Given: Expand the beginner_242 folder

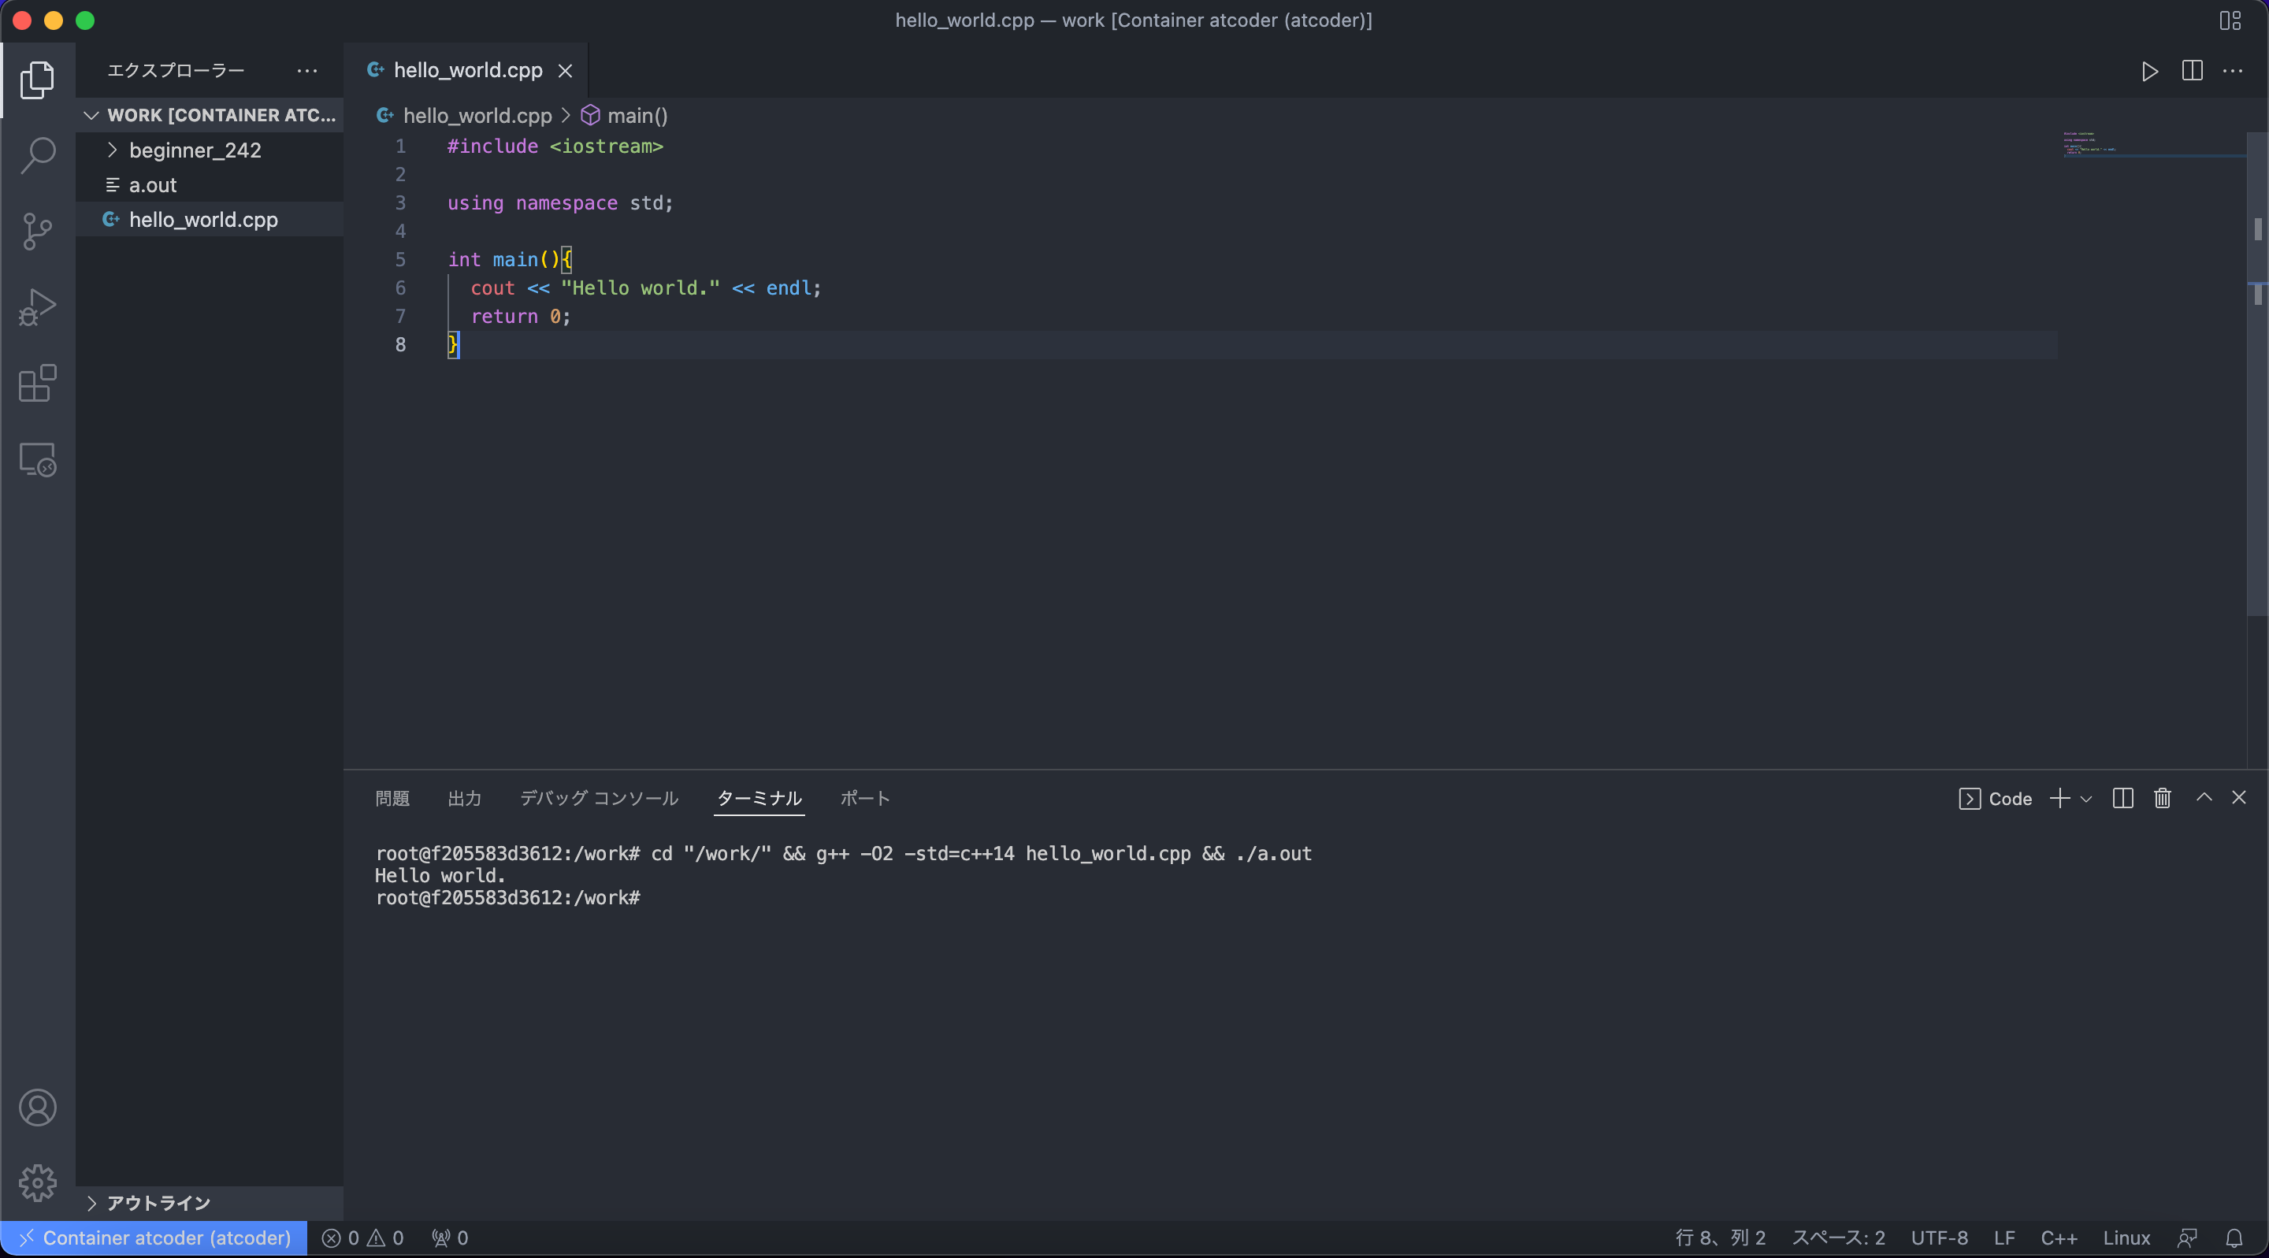Looking at the screenshot, I should (194, 150).
